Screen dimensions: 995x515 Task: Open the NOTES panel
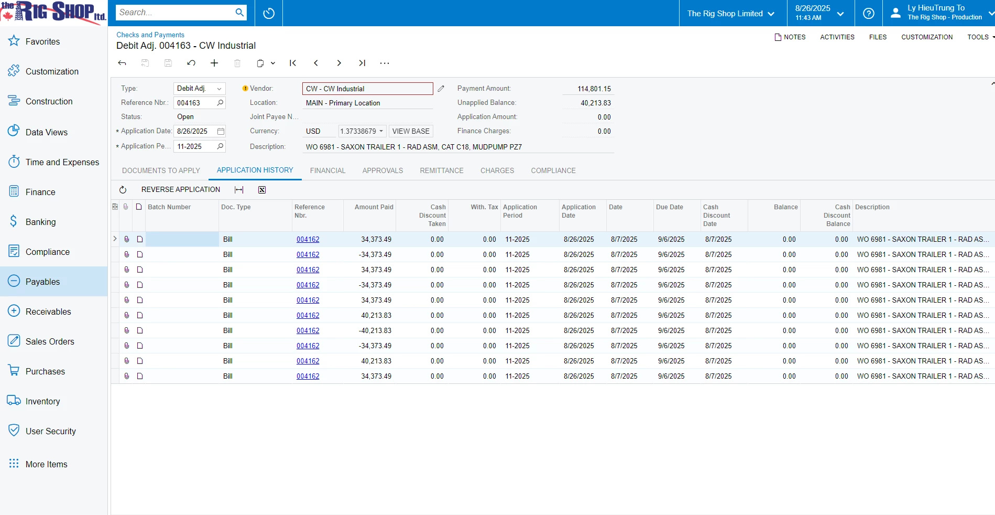[790, 37]
